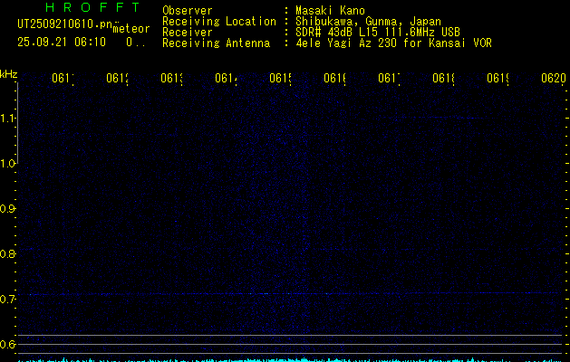This screenshot has width=570, height=362.
Task: Click the Receiver label
Action: [x=188, y=33]
